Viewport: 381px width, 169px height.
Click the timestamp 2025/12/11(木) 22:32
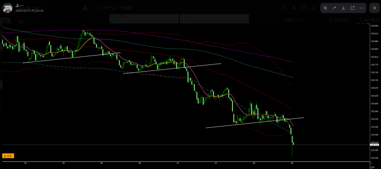[x=29, y=11]
